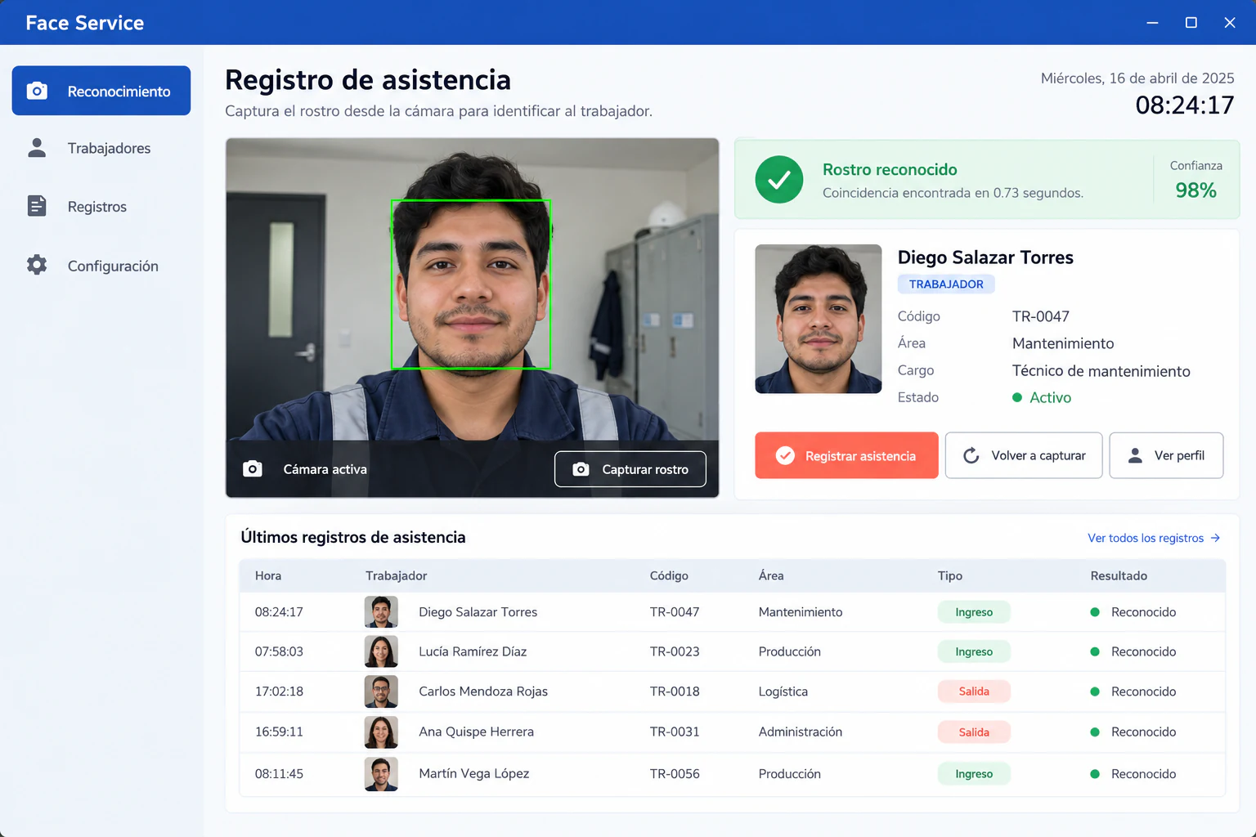Click the Activo status text

pos(1050,397)
